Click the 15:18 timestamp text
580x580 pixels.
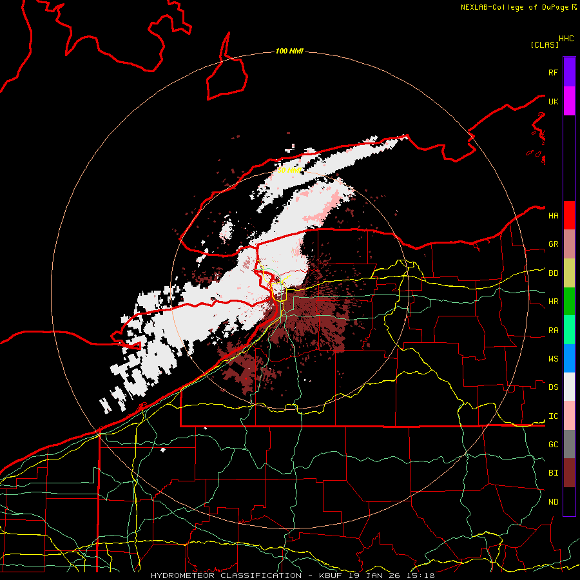[x=420, y=575]
